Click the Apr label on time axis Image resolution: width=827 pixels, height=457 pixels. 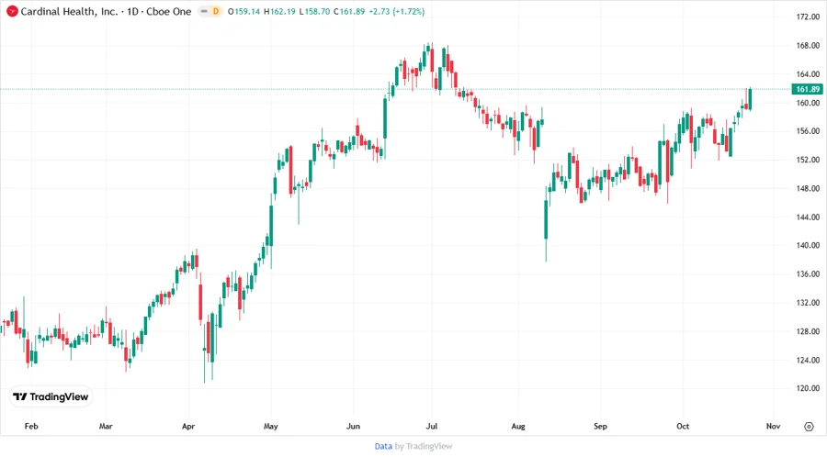[x=188, y=427]
